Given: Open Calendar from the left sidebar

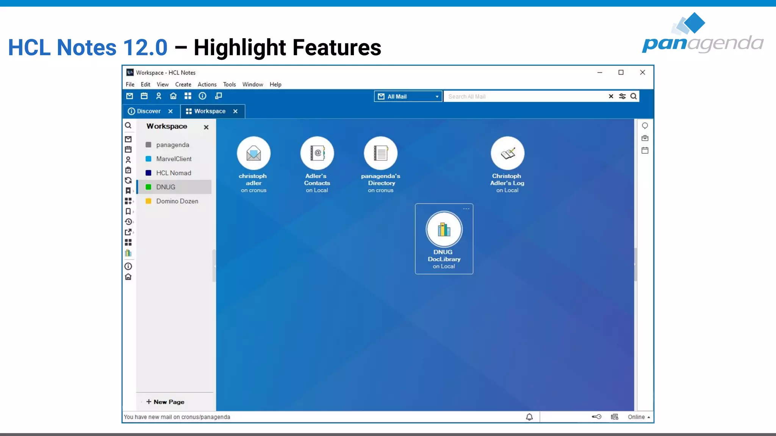Looking at the screenshot, I should pyautogui.click(x=128, y=149).
